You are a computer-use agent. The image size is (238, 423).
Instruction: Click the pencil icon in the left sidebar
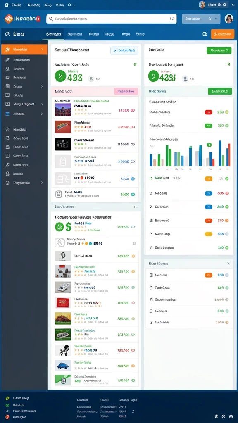7,60
